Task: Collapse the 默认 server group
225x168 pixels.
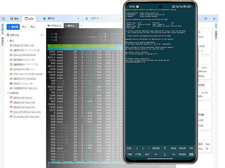Action: point(8,41)
